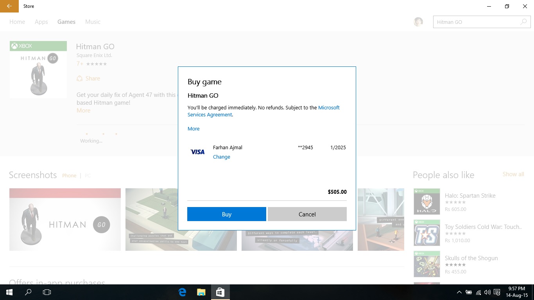Open the taskbar clock and date

pyautogui.click(x=516, y=292)
